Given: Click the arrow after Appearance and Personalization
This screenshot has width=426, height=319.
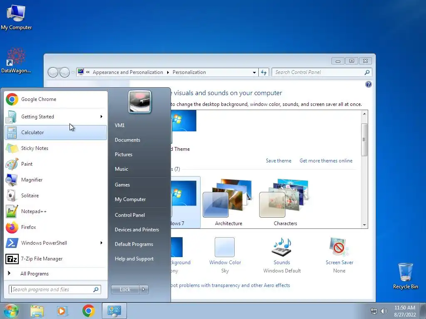Looking at the screenshot, I should pos(168,72).
